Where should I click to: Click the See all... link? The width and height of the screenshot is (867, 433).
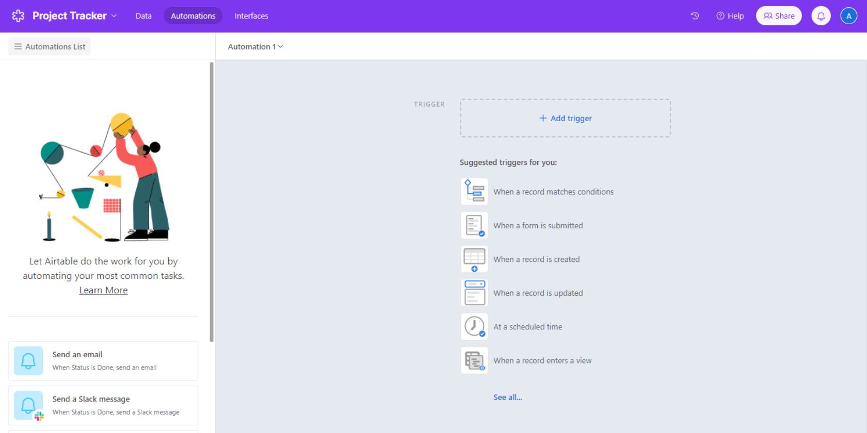click(x=508, y=397)
